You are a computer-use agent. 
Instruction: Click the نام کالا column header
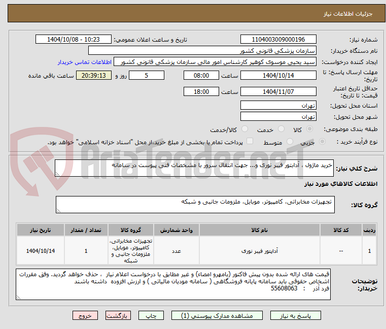click(260, 230)
